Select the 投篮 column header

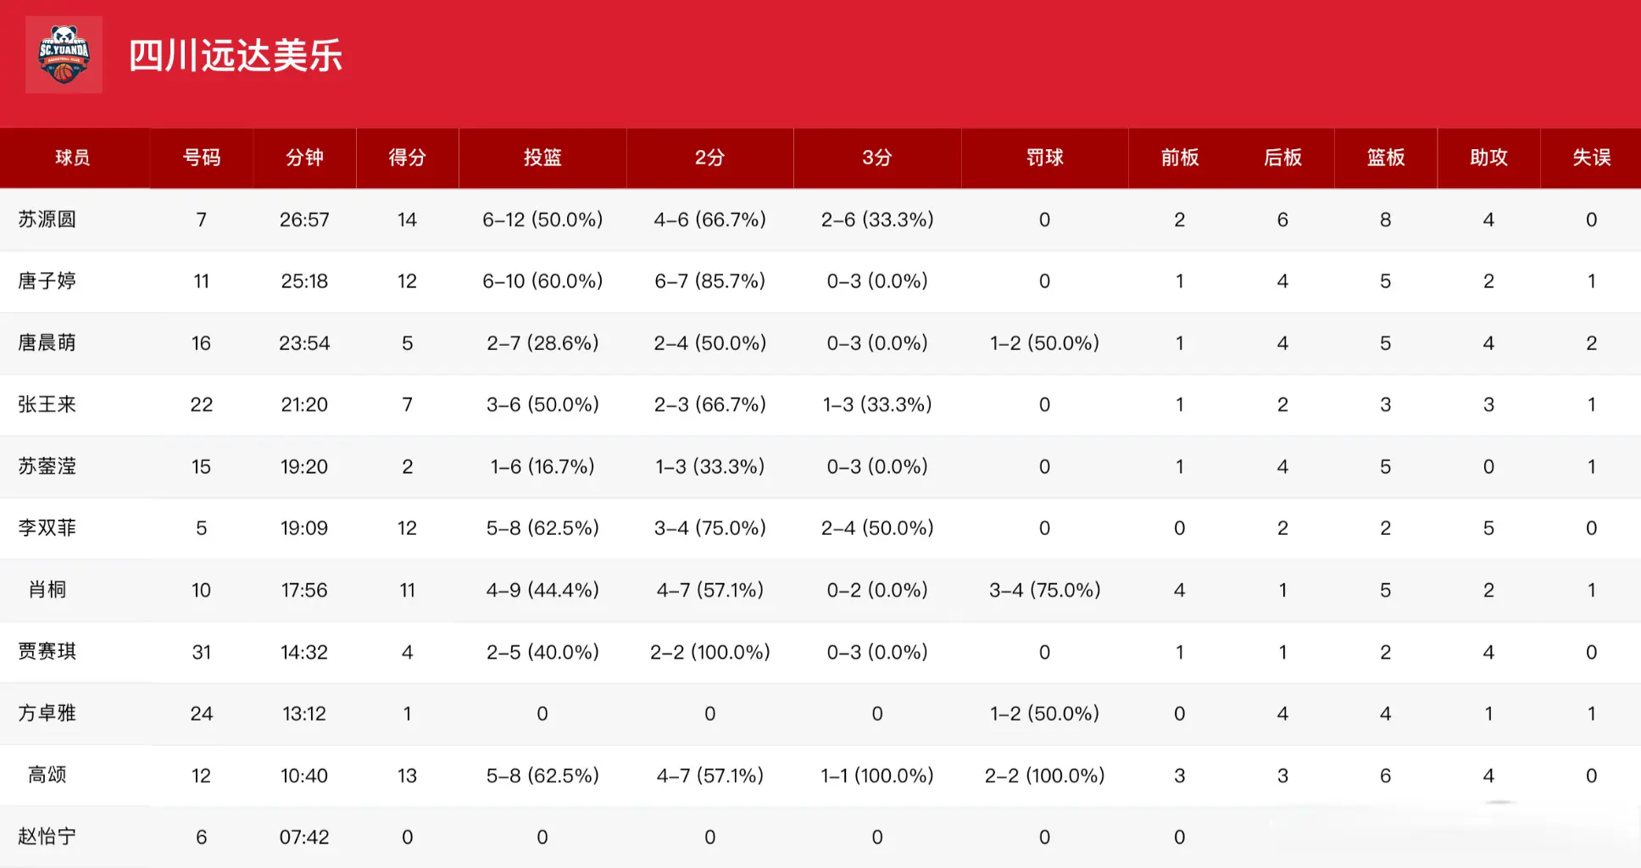click(x=542, y=158)
